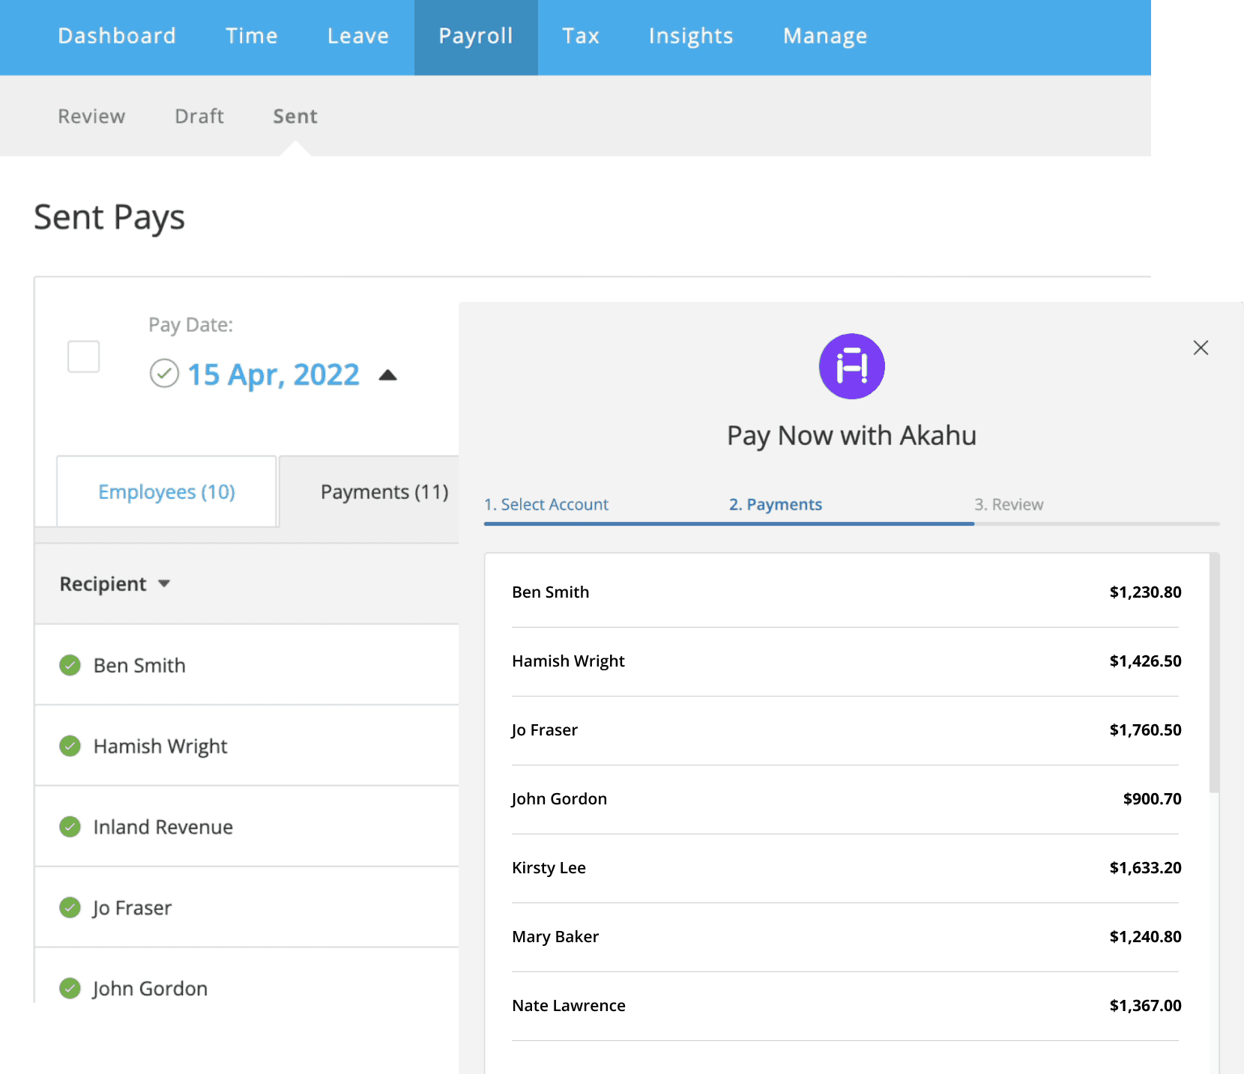Go back to the Select Account step
Viewport: 1244px width, 1074px height.
click(x=547, y=504)
